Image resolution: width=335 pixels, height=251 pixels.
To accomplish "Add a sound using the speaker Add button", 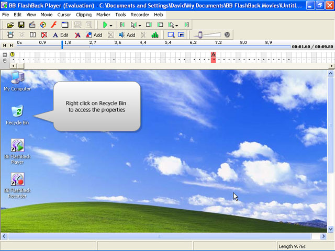I will pyautogui.click(x=127, y=35).
